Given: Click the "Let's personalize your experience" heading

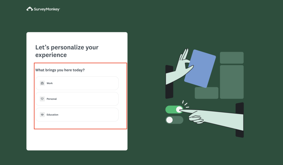Looking at the screenshot, I should pyautogui.click(x=67, y=51).
